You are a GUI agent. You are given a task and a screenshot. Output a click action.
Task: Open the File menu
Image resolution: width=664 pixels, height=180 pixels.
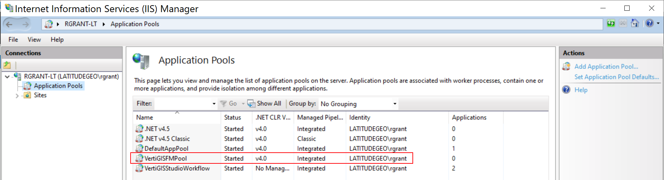point(13,39)
